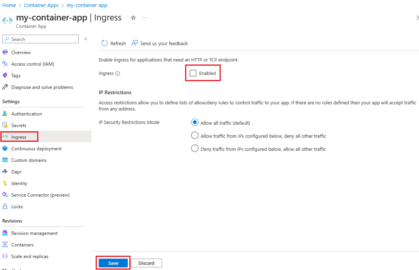The height and width of the screenshot is (270, 419).
Task: Collapse the left sidebar menu
Action: pos(86,39)
